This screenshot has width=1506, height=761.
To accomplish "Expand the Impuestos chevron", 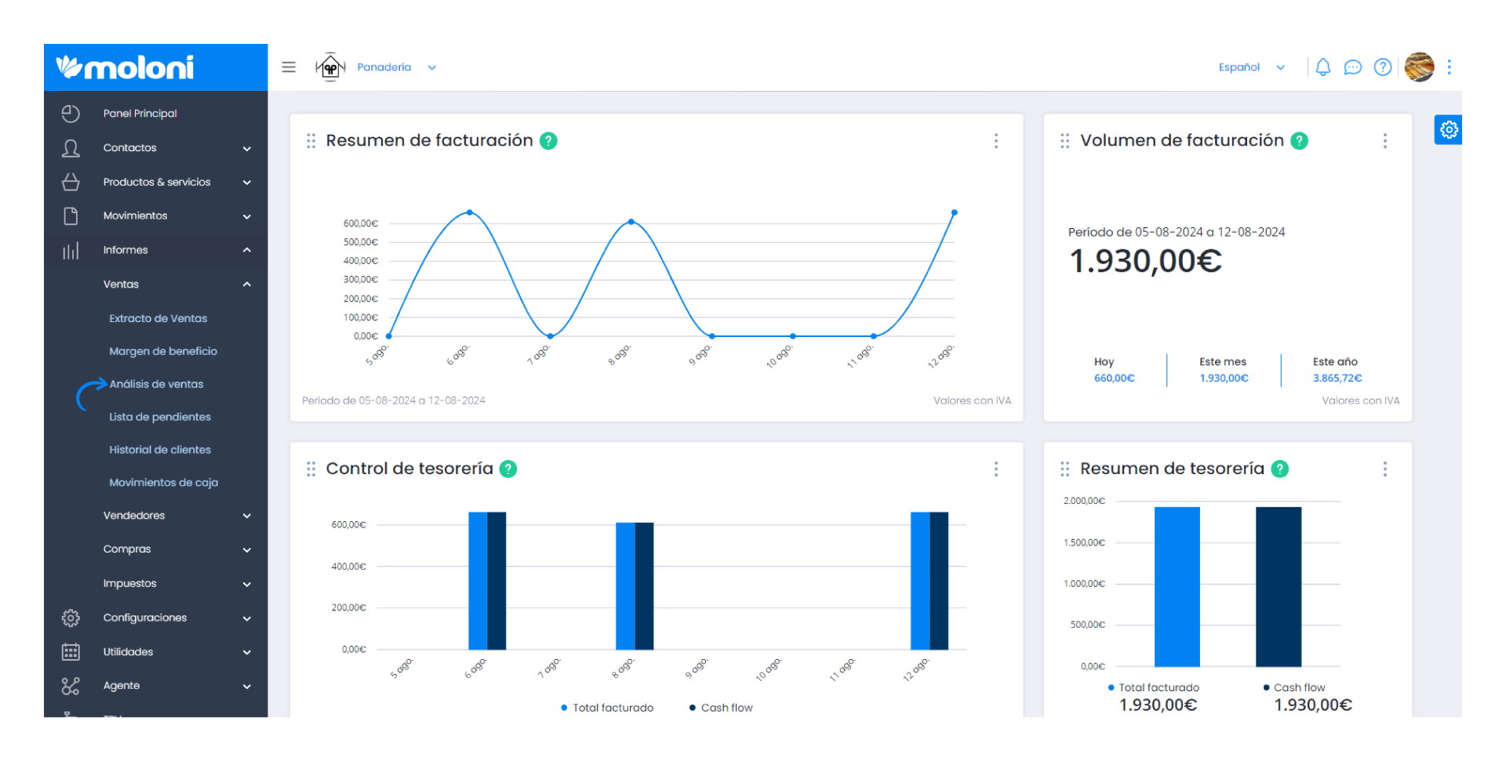I will (x=247, y=585).
